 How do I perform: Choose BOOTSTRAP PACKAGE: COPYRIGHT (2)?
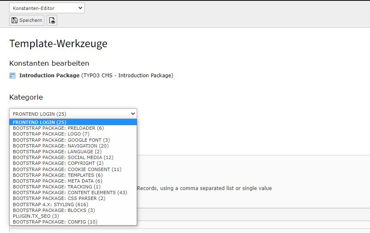pos(73,163)
